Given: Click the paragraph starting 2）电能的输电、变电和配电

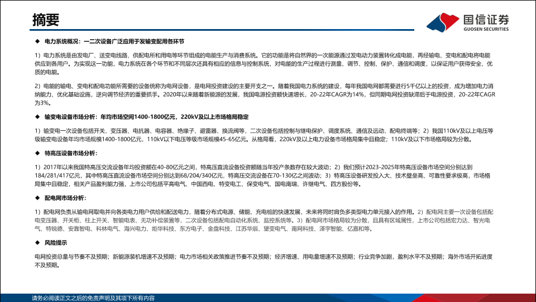Looking at the screenshot, I should [262, 95].
